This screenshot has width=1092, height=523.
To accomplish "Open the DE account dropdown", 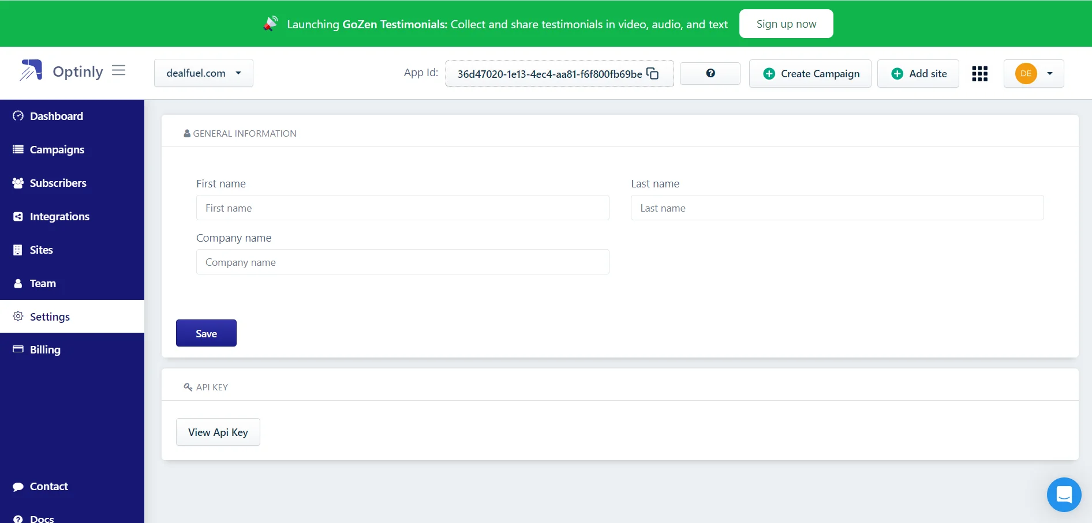I will (1034, 74).
